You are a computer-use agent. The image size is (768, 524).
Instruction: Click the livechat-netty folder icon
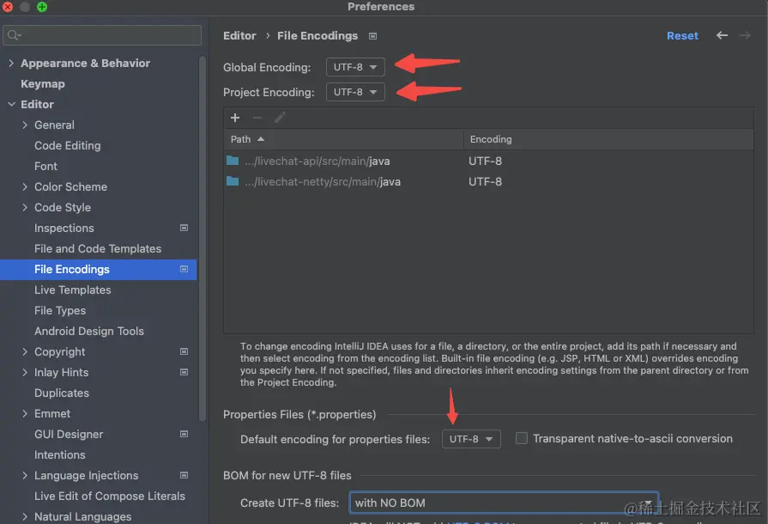233,181
